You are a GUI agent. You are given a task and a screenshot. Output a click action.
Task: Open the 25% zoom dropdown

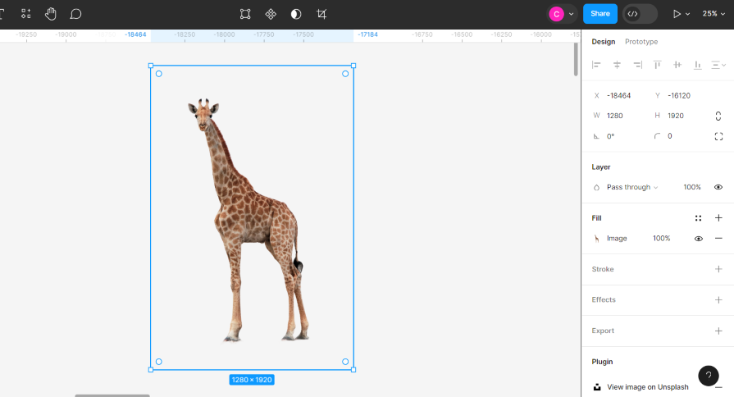(713, 14)
